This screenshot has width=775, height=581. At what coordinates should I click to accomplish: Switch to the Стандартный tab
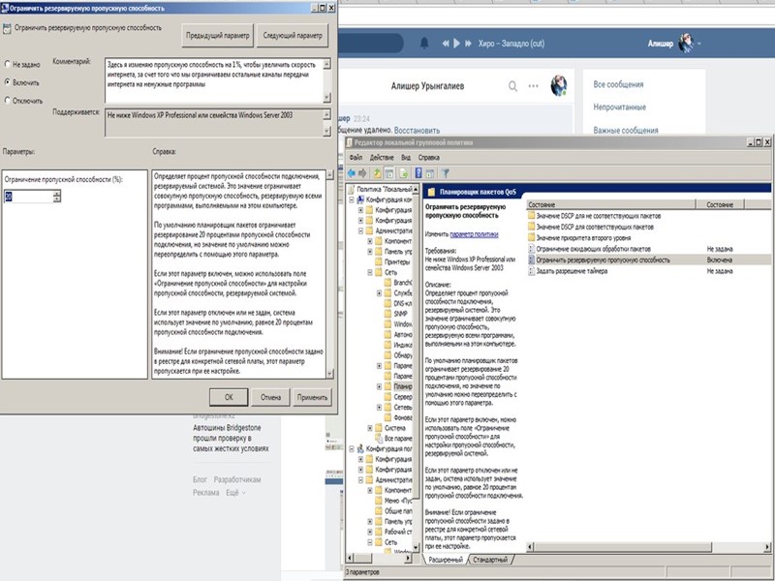point(490,560)
